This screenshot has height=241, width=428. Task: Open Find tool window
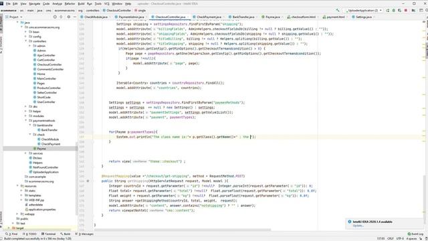(11, 234)
